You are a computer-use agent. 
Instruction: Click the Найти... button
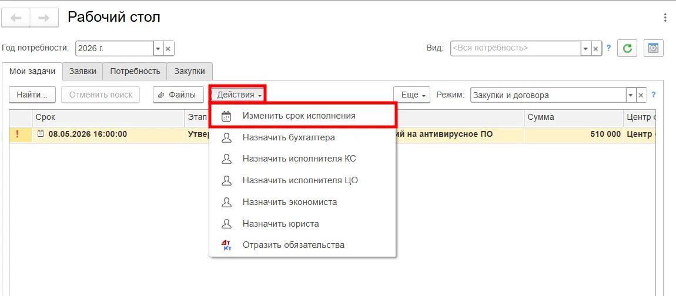[32, 95]
